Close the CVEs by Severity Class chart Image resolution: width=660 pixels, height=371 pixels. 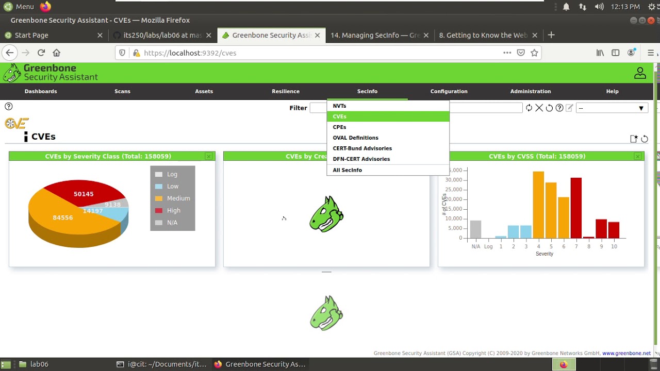coord(208,156)
